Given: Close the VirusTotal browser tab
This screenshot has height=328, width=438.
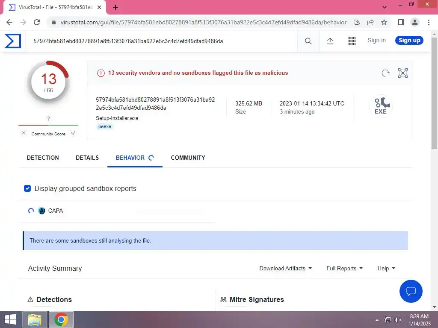Looking at the screenshot, I should pos(99,8).
